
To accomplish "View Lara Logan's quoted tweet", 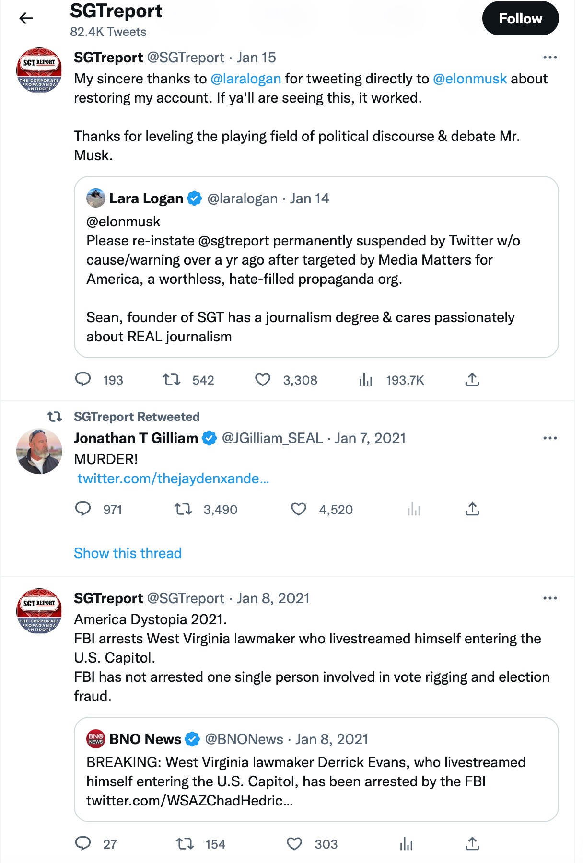I will tap(316, 267).
